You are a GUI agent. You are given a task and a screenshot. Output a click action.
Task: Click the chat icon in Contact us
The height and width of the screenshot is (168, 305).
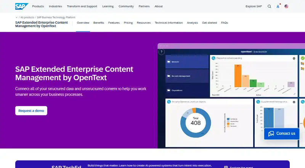[x=271, y=134]
